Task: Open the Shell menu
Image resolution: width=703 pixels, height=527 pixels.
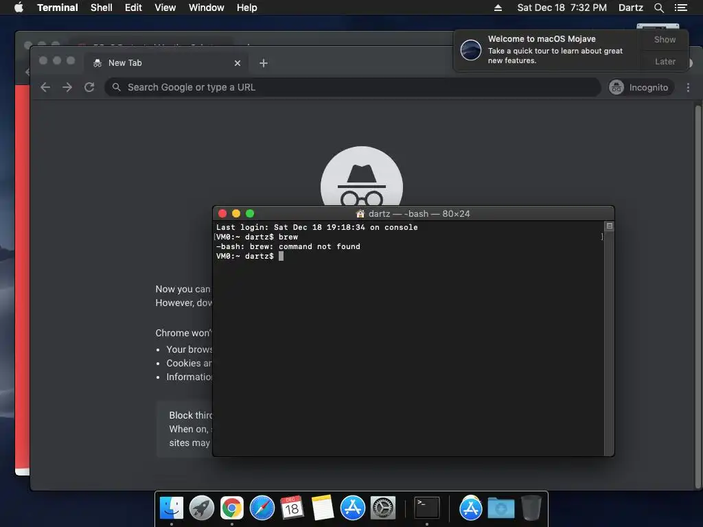Action: pyautogui.click(x=102, y=8)
